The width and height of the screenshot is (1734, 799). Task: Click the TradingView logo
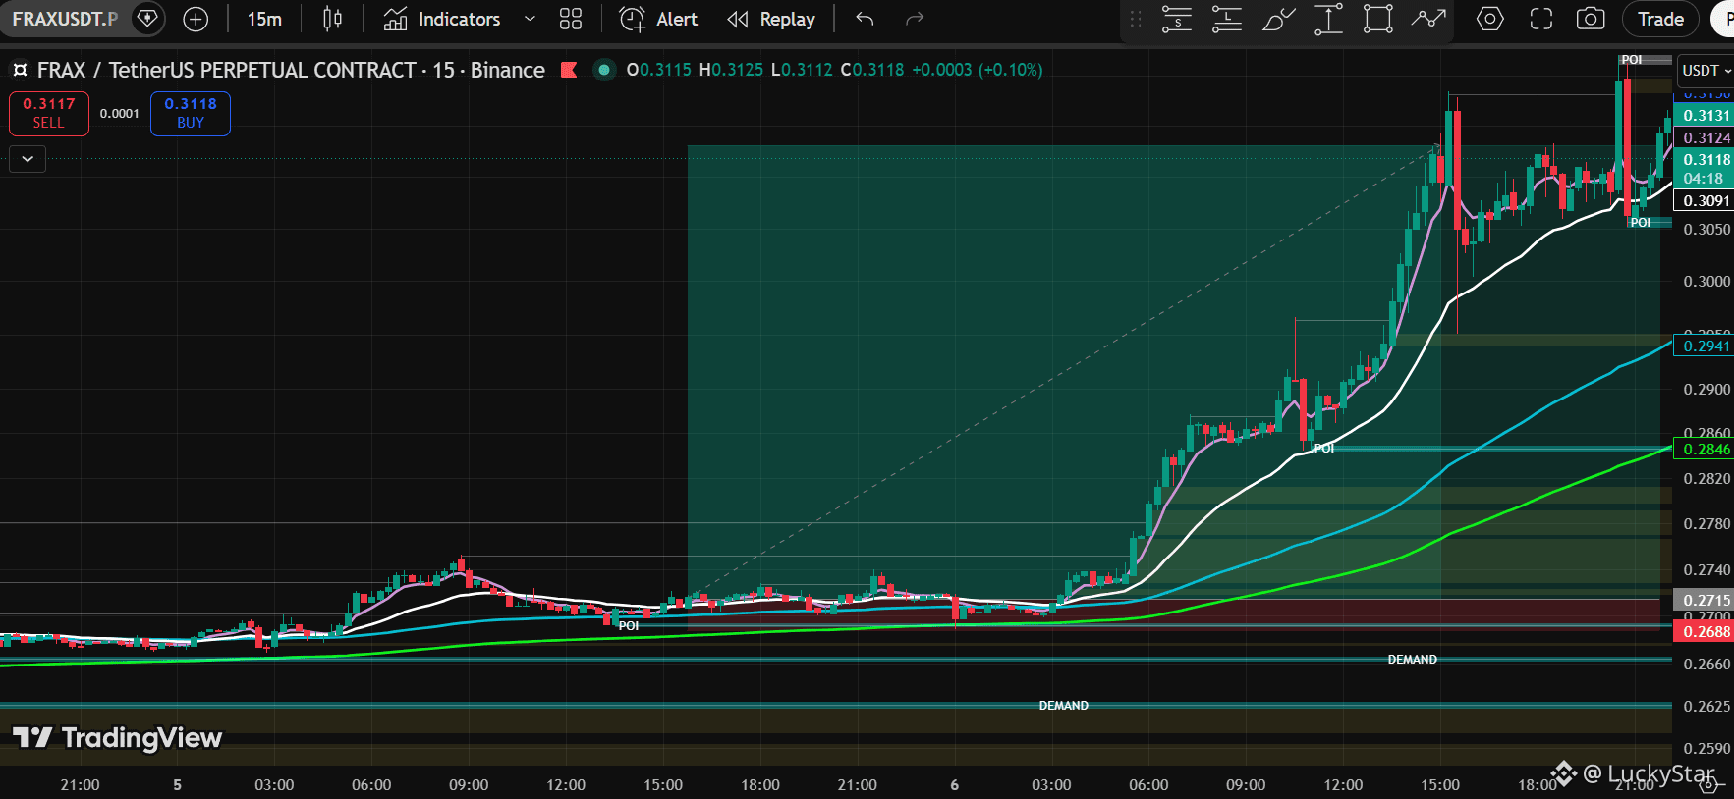(117, 738)
